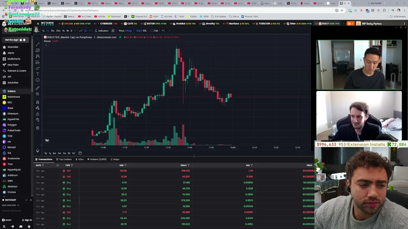Screen dimensions: 408x229
Task: Open Alerts in the sidebar
Action: pos(11,53)
